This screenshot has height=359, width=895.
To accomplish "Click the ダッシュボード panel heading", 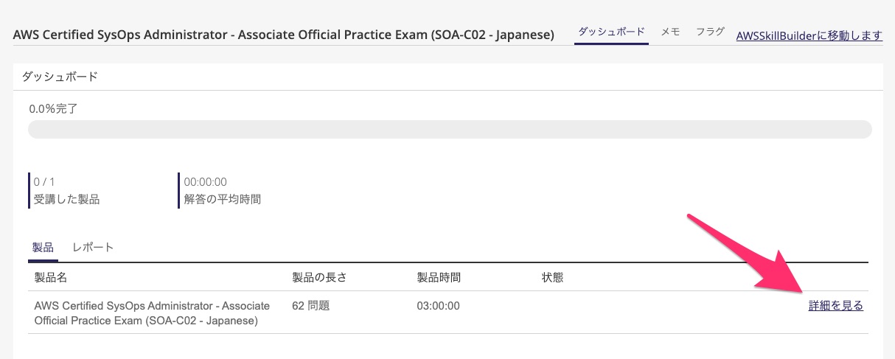I will pyautogui.click(x=60, y=77).
